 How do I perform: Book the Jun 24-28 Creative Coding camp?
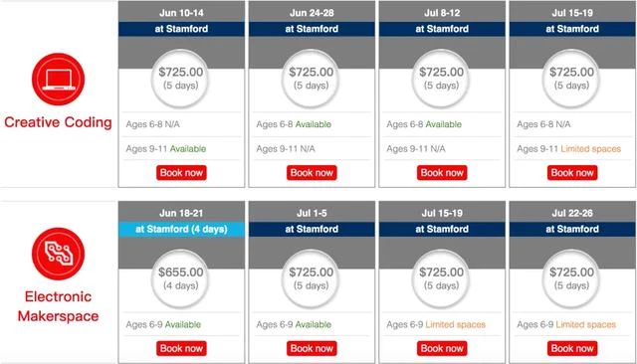312,173
